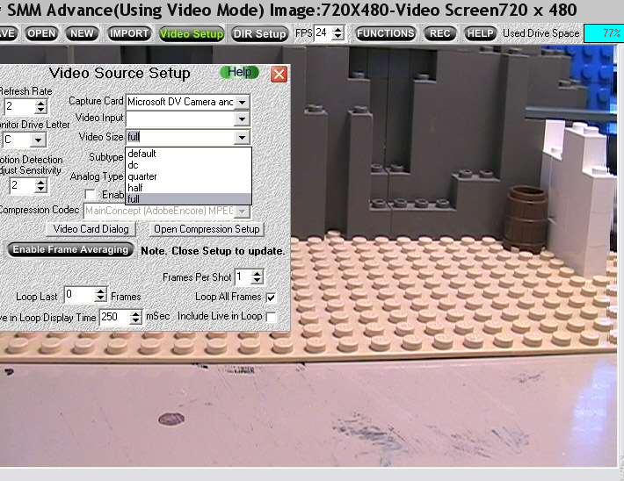Click the Video Size text field

(x=180, y=137)
